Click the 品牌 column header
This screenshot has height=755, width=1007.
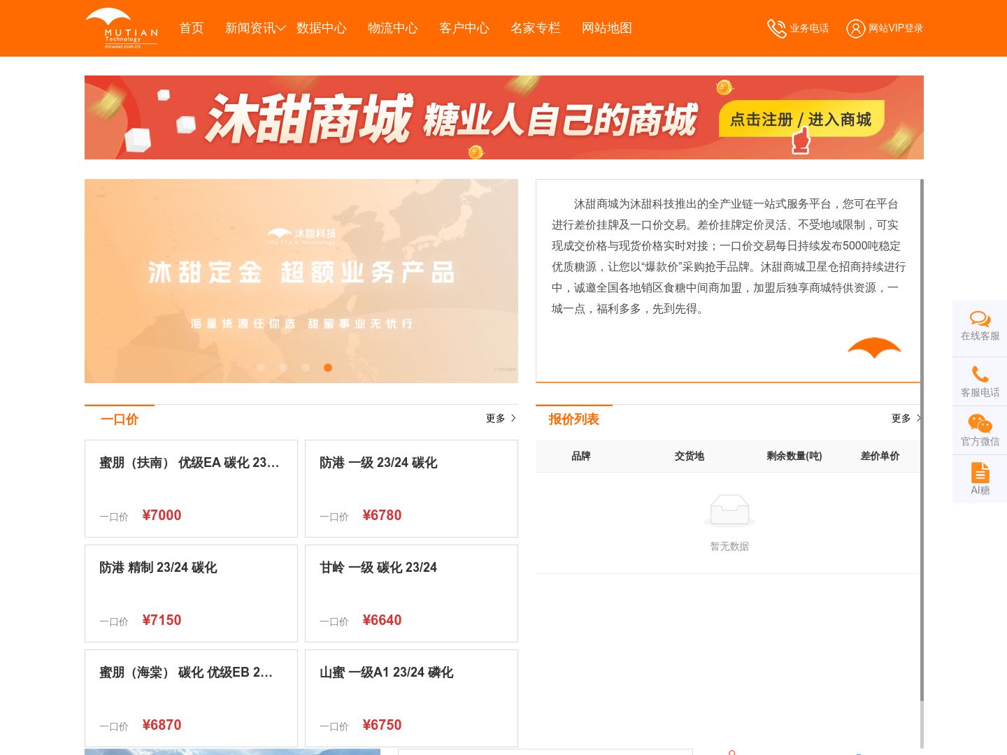(581, 456)
